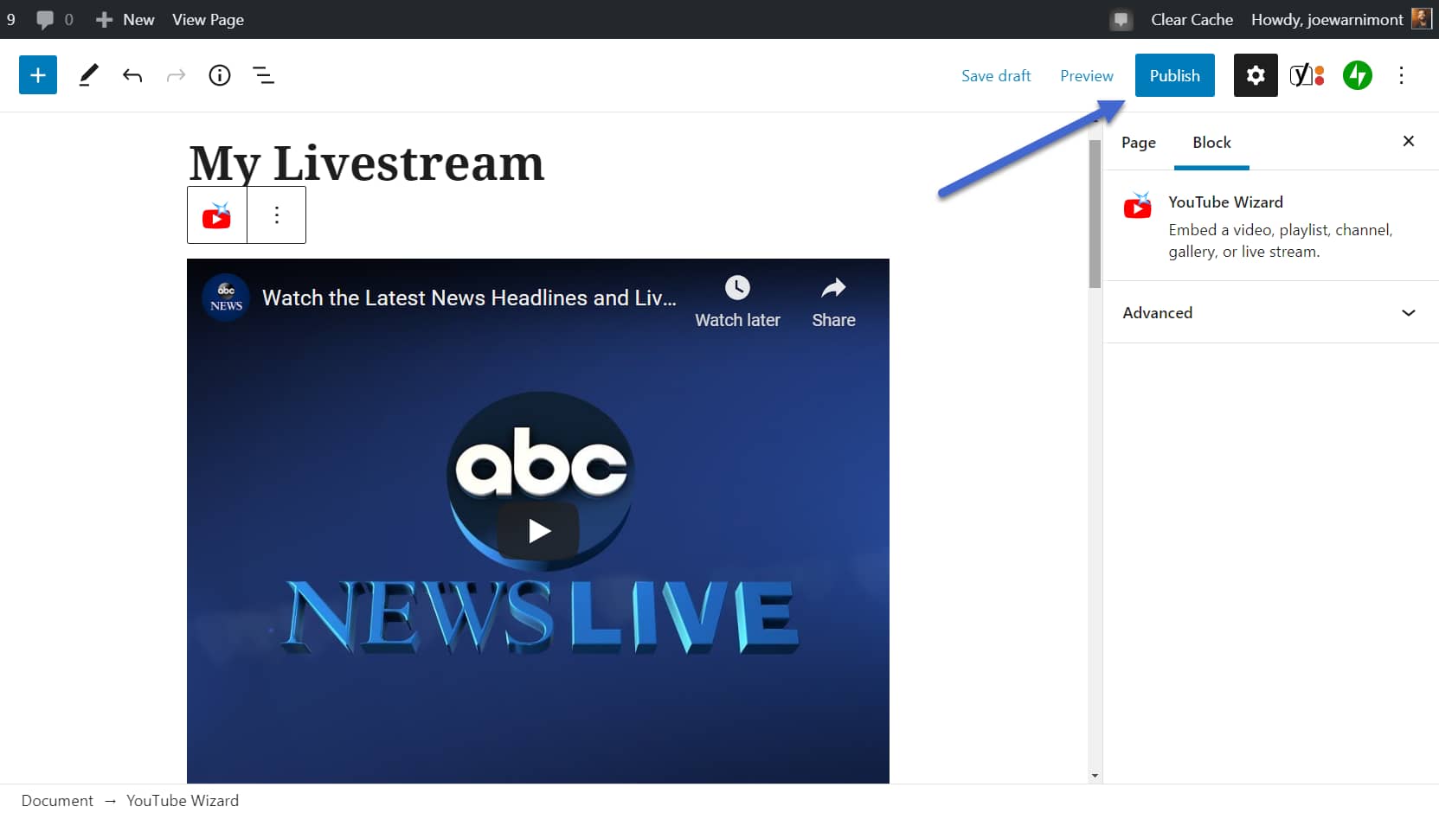The height and width of the screenshot is (813, 1439).
Task: Open the block inserter plus button
Action: 38,75
